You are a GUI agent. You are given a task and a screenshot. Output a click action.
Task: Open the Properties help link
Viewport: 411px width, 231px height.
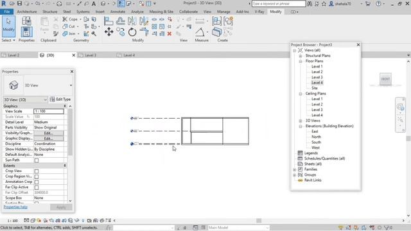point(15,207)
